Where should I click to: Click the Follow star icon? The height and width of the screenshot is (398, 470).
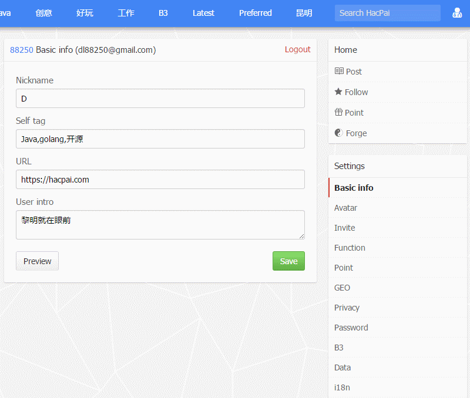338,92
